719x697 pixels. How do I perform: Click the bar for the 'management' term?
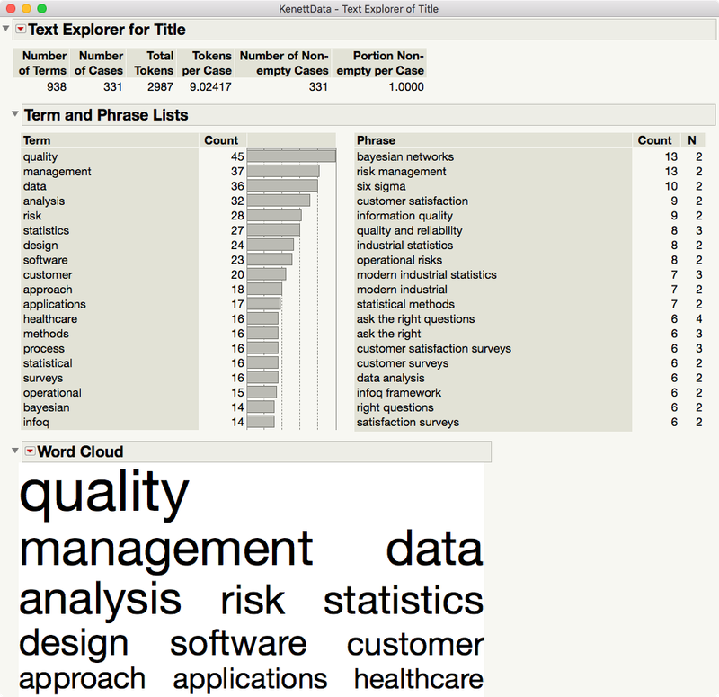282,172
